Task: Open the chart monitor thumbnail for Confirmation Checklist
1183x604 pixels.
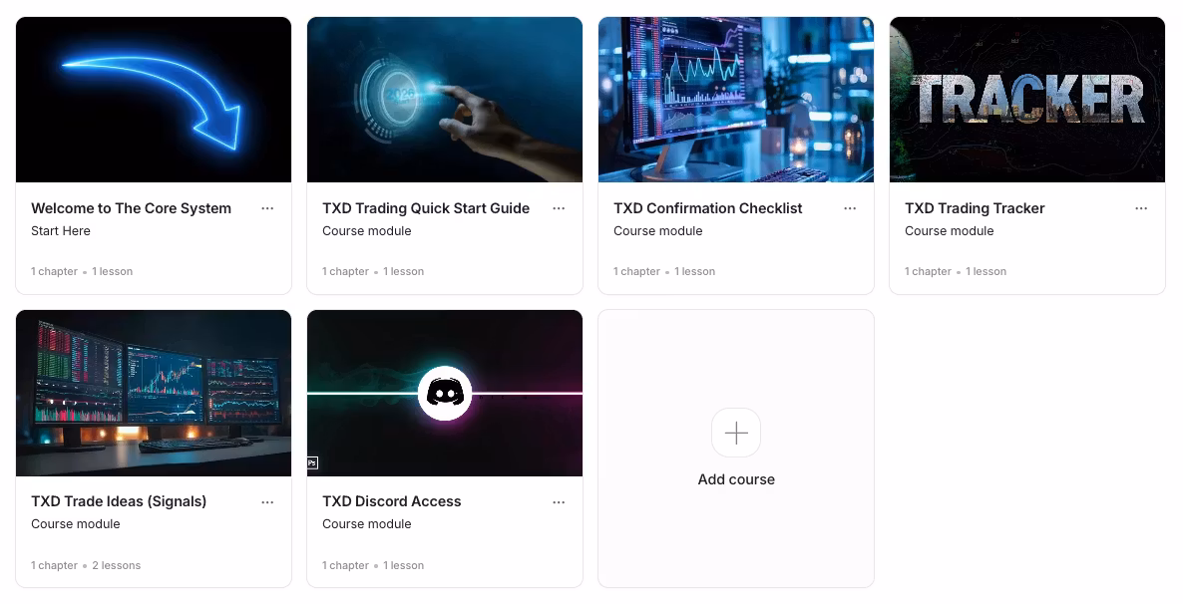Action: tap(736, 100)
